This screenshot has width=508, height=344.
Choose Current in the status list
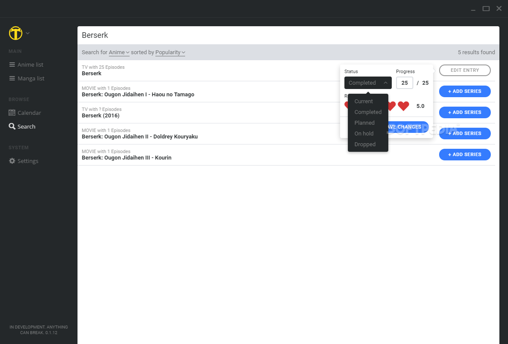tap(363, 101)
